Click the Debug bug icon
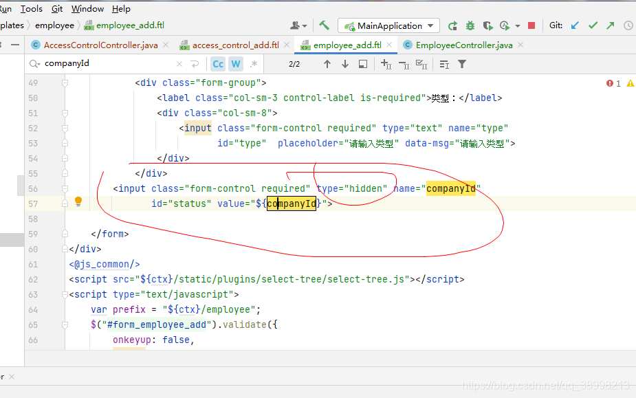636x398 pixels. tap(470, 26)
